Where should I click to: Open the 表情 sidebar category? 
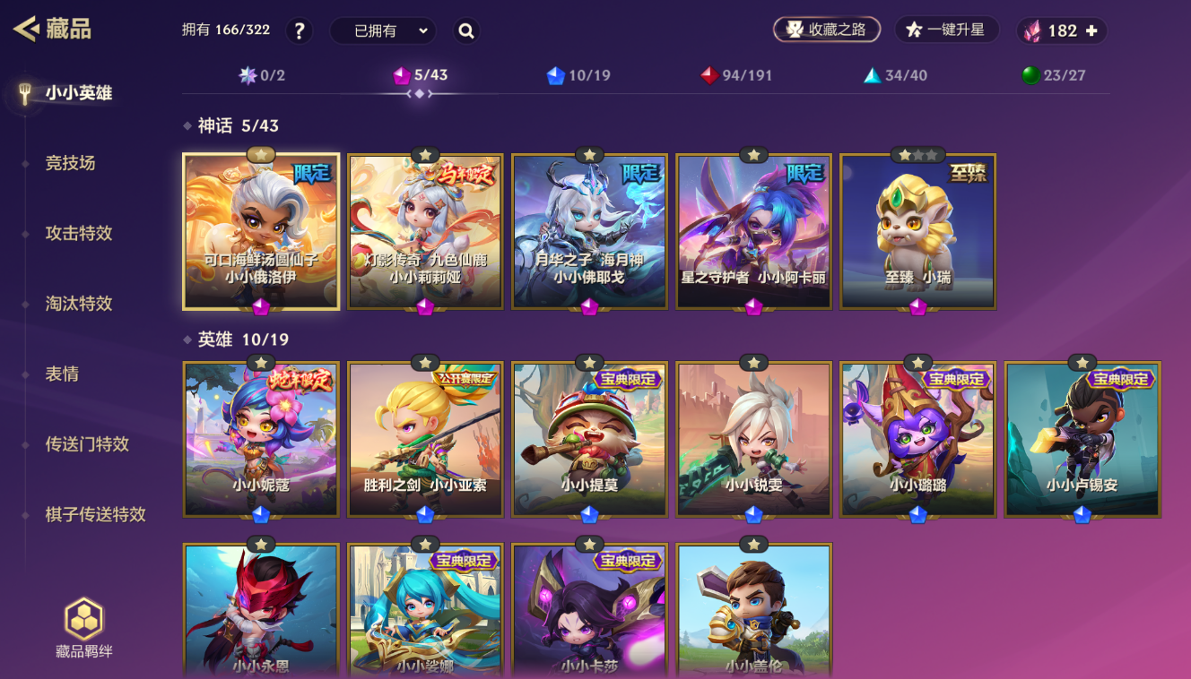tap(62, 374)
